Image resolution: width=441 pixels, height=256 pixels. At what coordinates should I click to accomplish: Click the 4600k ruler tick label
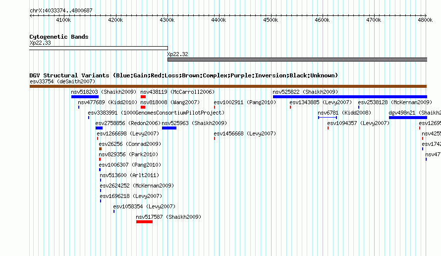click(x=322, y=20)
